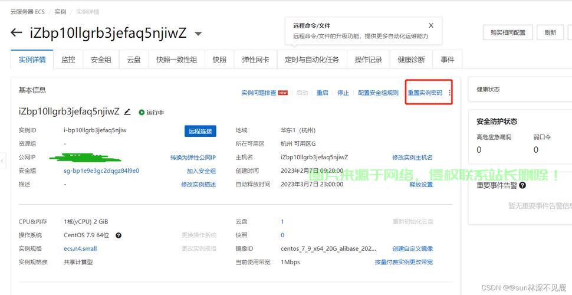
Task: Click the 重启 link
Action: pyautogui.click(x=322, y=93)
